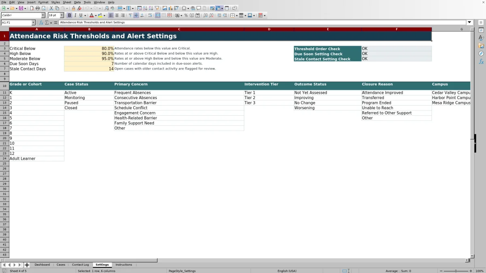Select row 10 header
This screenshot has width=486, height=273.
click(x=4, y=86)
